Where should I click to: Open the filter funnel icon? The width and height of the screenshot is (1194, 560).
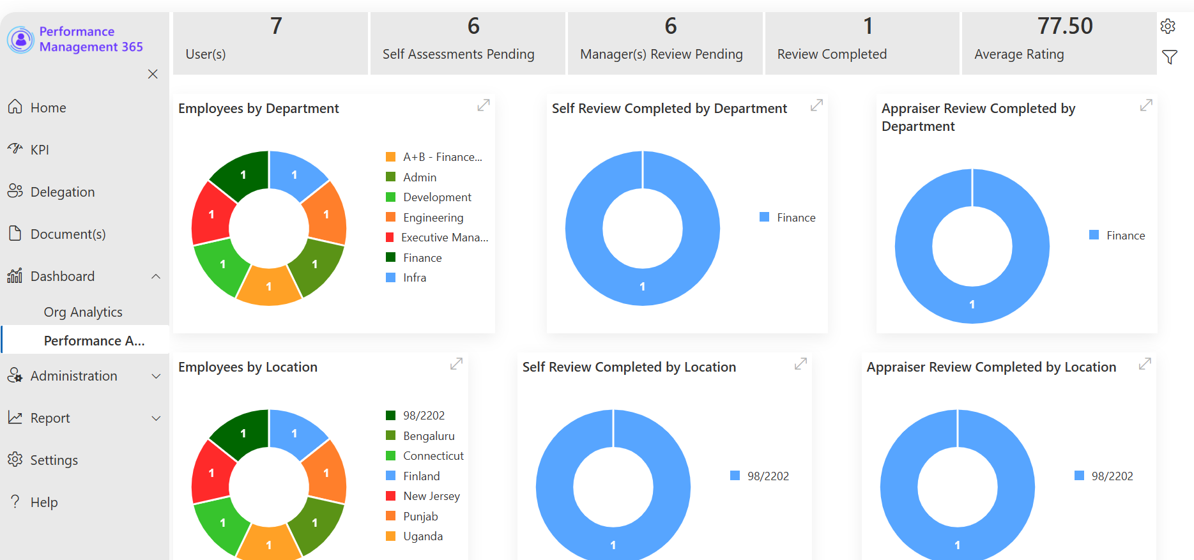[x=1169, y=57]
